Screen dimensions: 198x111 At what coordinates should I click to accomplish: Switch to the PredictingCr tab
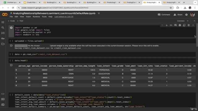(112, 2)
